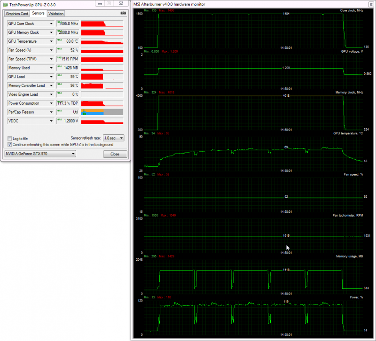The image size is (376, 341).
Task: Expand the VDDC sensor dropdown
Action: [51, 121]
